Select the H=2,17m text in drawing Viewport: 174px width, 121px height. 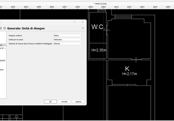pyautogui.click(x=130, y=74)
